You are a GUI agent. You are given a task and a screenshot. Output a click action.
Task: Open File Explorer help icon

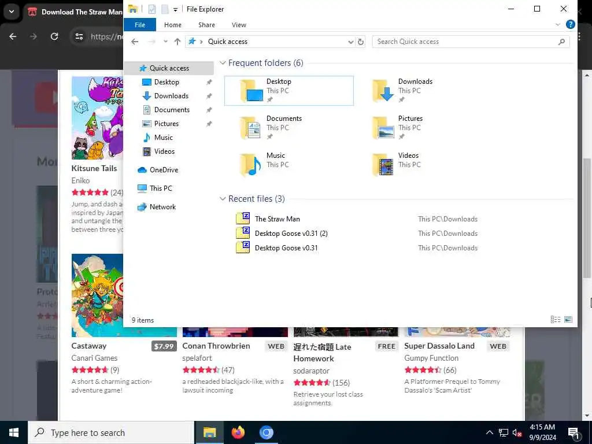pos(570,24)
